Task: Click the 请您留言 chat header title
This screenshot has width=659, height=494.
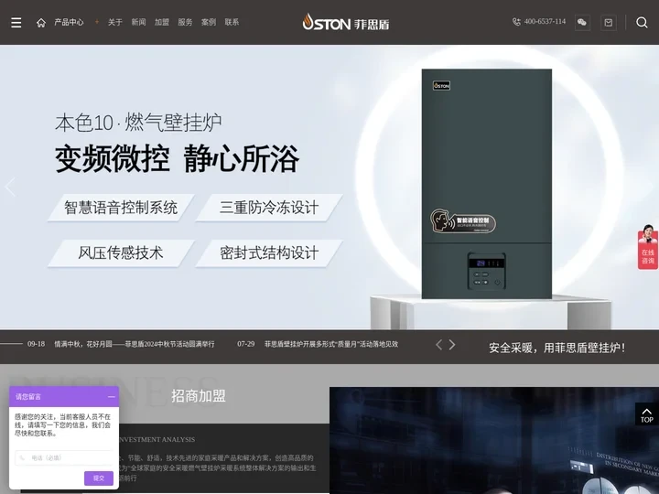Action: click(28, 396)
